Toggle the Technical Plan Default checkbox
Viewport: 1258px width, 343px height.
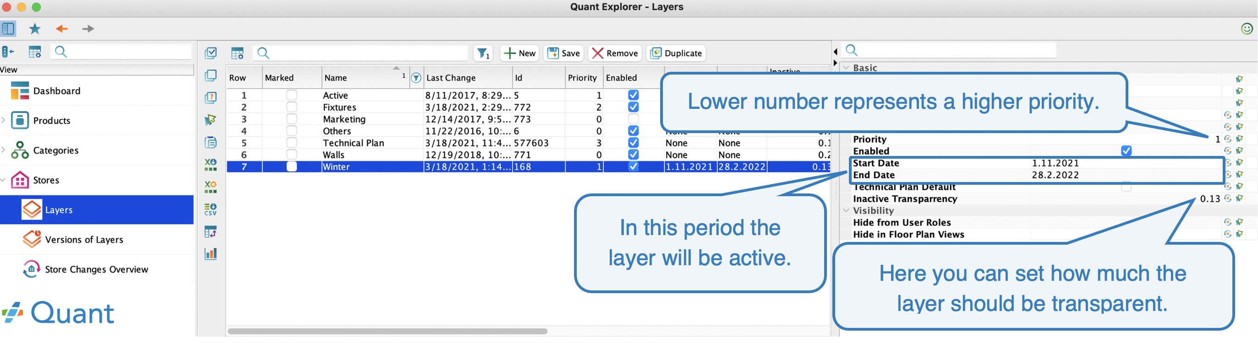[x=1126, y=187]
